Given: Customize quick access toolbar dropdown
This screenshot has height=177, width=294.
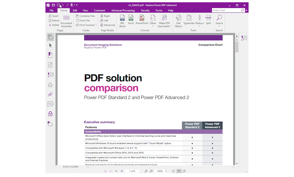Looking at the screenshot, I should 77,5.
